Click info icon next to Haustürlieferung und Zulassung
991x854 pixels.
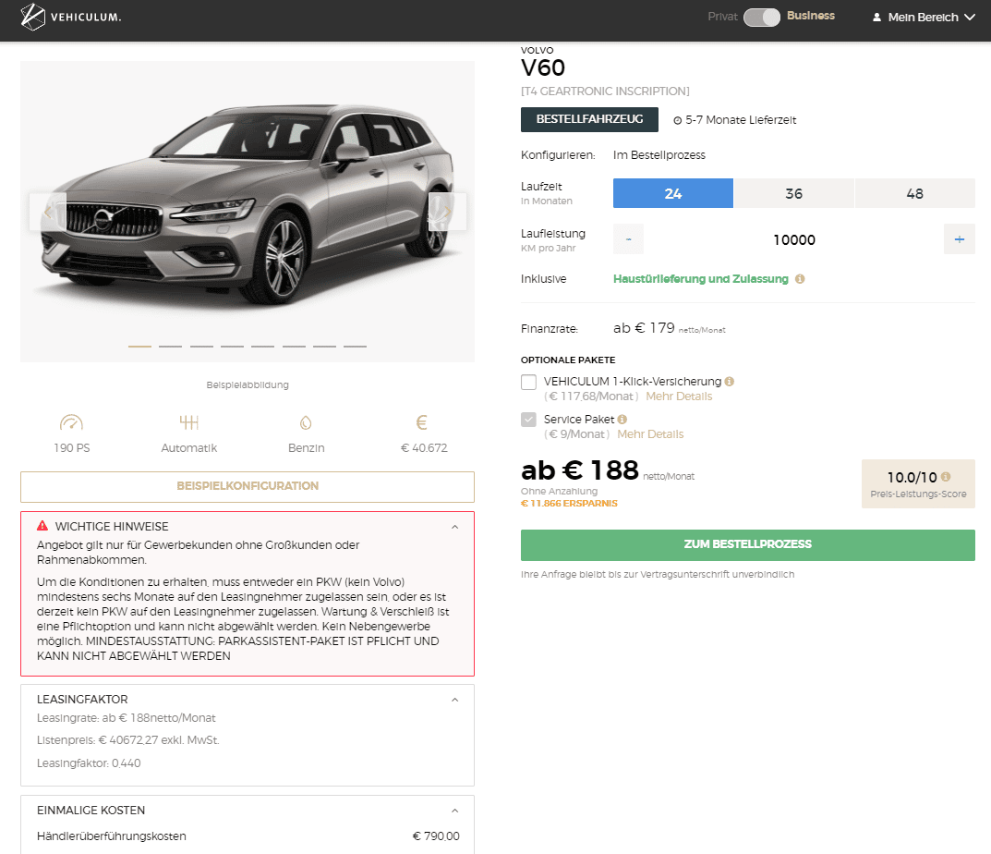(800, 279)
